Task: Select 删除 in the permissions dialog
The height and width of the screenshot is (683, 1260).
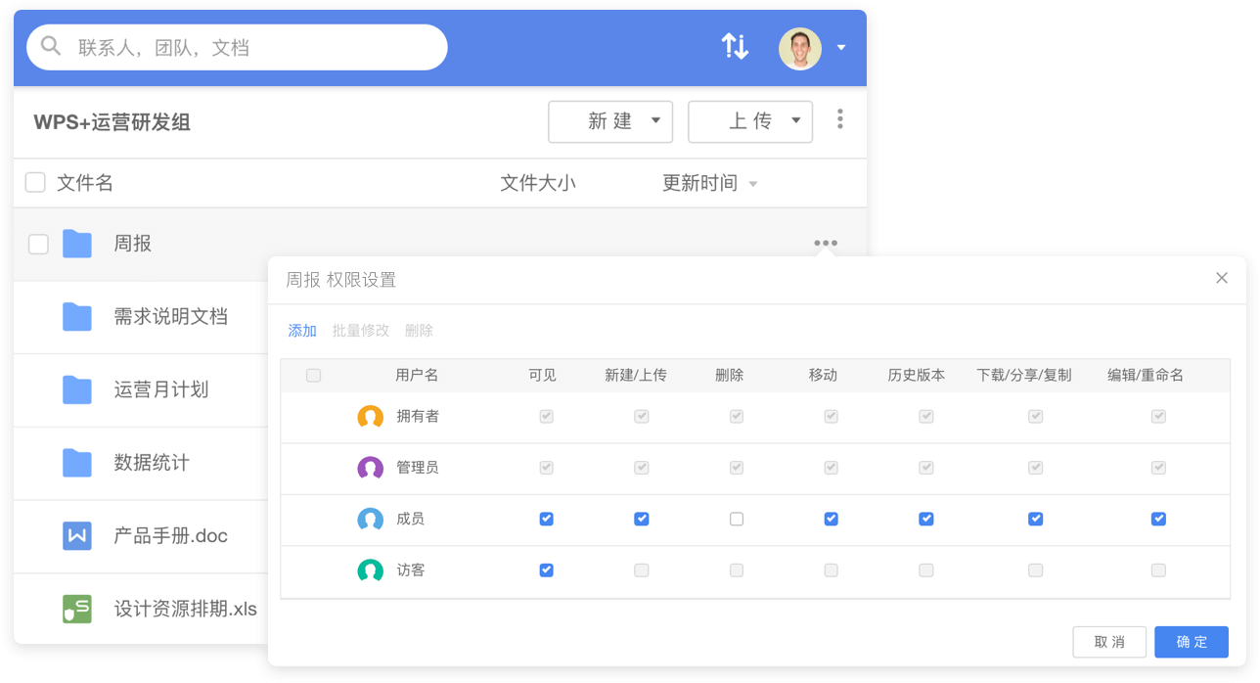Action: point(419,331)
